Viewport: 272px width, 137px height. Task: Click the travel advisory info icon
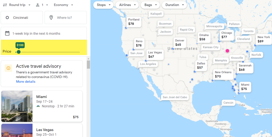(x=8, y=68)
